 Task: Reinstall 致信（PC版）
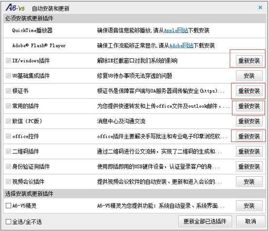point(249,121)
